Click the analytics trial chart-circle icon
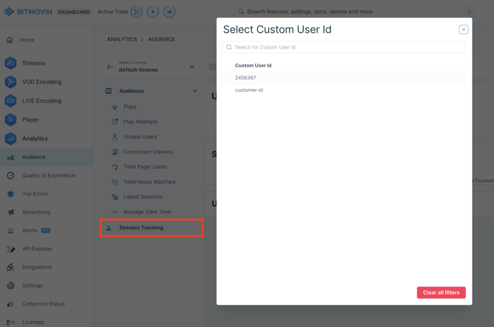494x327 pixels. [x=169, y=12]
